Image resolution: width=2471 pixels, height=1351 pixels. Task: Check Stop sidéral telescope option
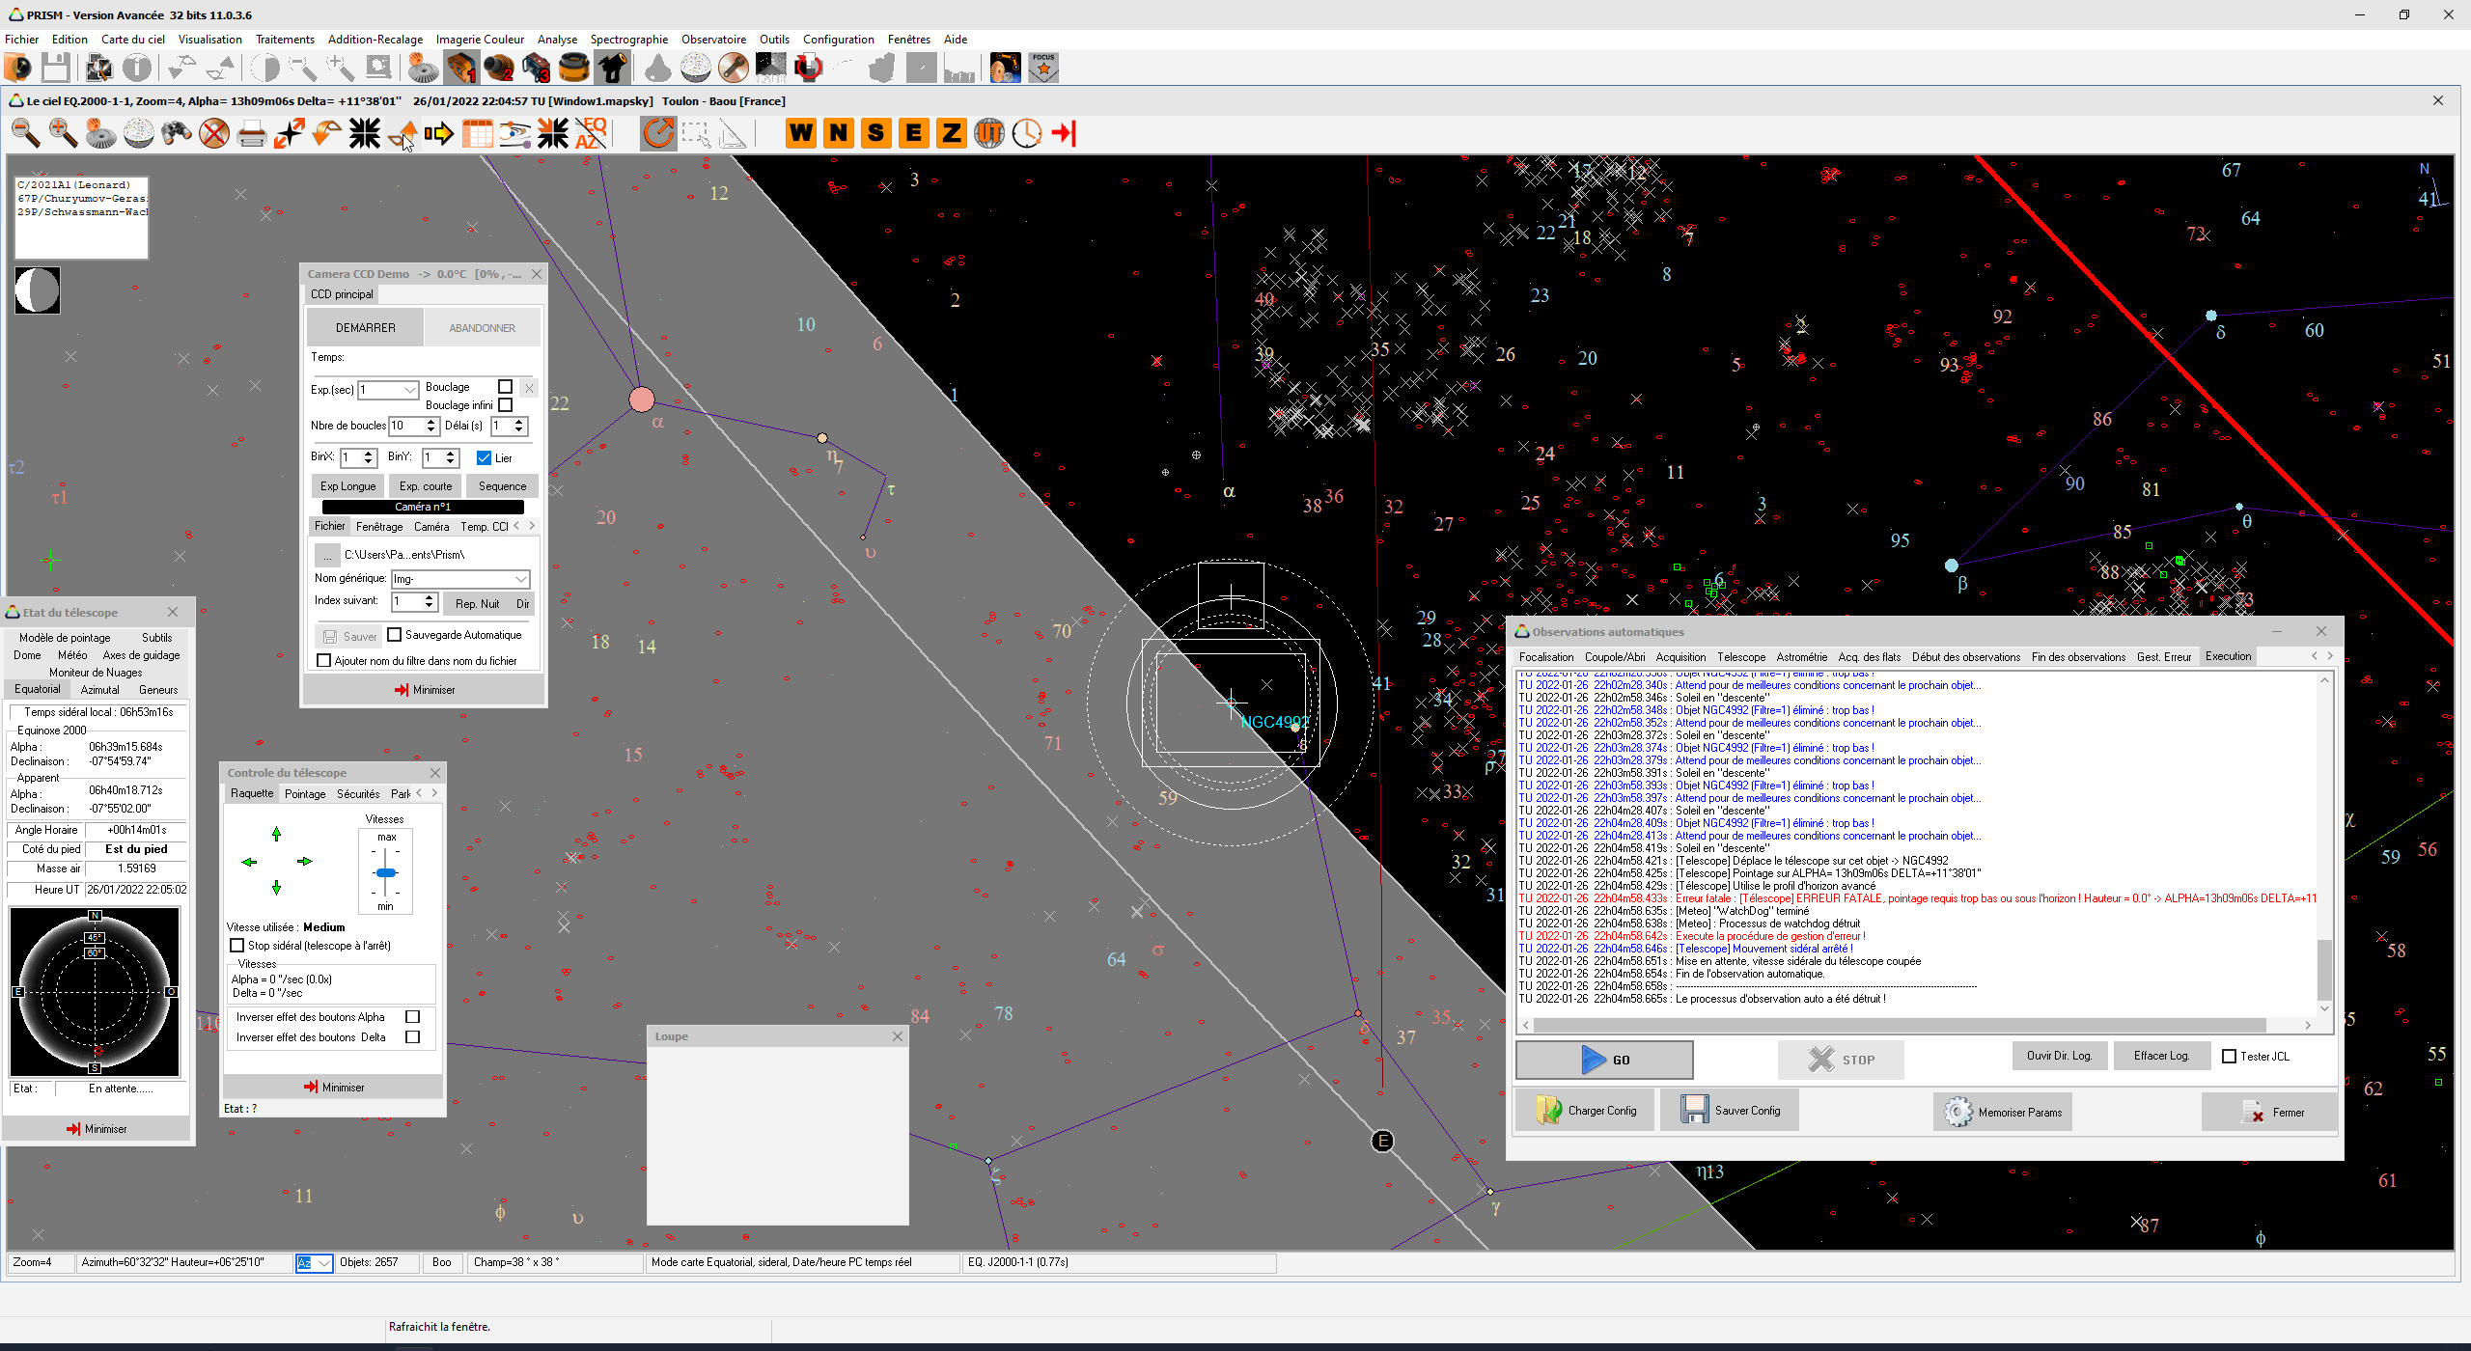point(236,946)
